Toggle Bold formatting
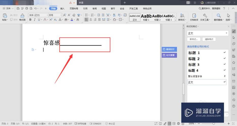 point(30,20)
